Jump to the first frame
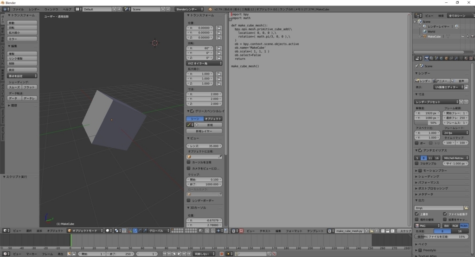The width and height of the screenshot is (475, 257). [165, 254]
